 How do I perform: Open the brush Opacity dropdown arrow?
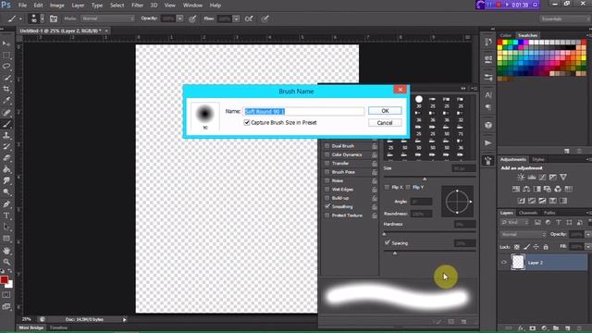click(180, 18)
